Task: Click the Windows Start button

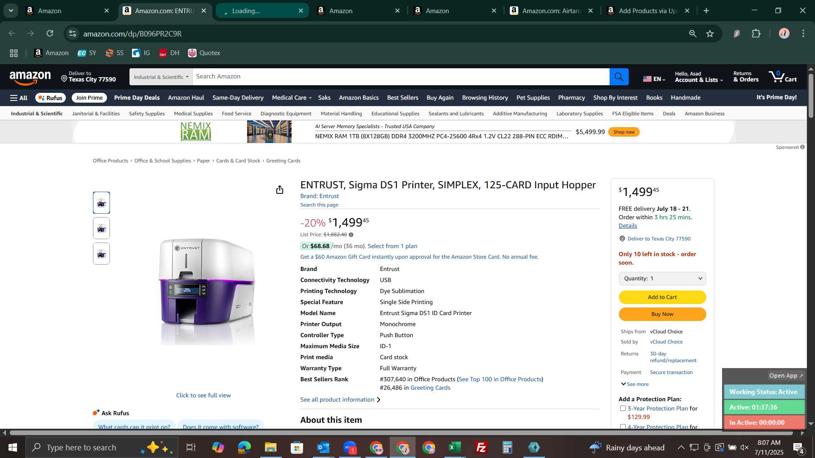Action: coord(12,447)
